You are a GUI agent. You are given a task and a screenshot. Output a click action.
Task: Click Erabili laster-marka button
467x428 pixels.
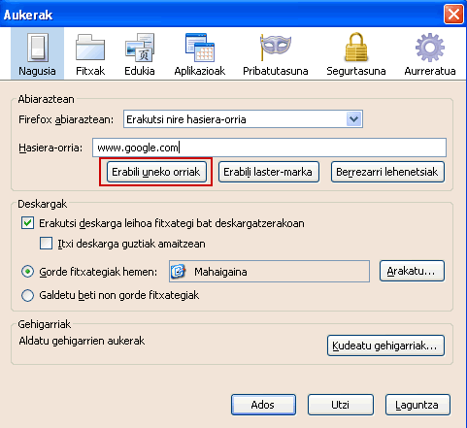point(269,172)
